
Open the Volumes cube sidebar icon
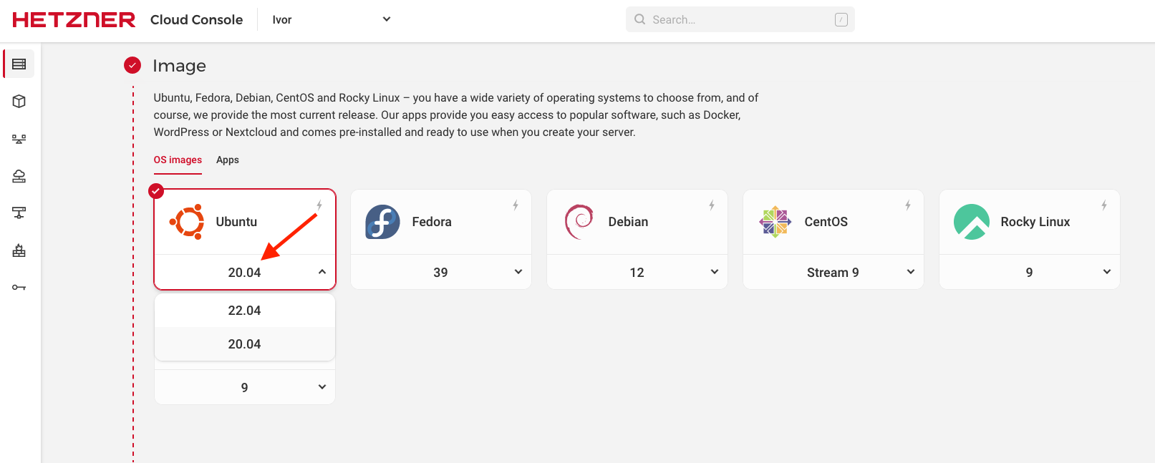[x=19, y=102]
